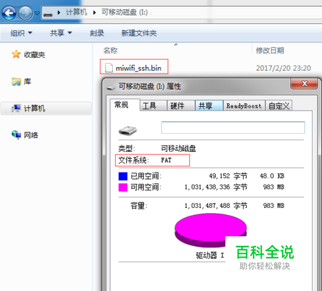Click the disk usage pie chart
The width and height of the screenshot is (322, 291).
point(211,230)
